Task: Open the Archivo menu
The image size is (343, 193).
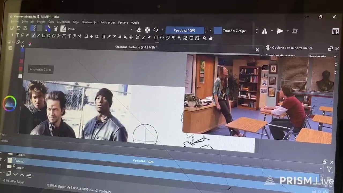Action: tap(15, 21)
